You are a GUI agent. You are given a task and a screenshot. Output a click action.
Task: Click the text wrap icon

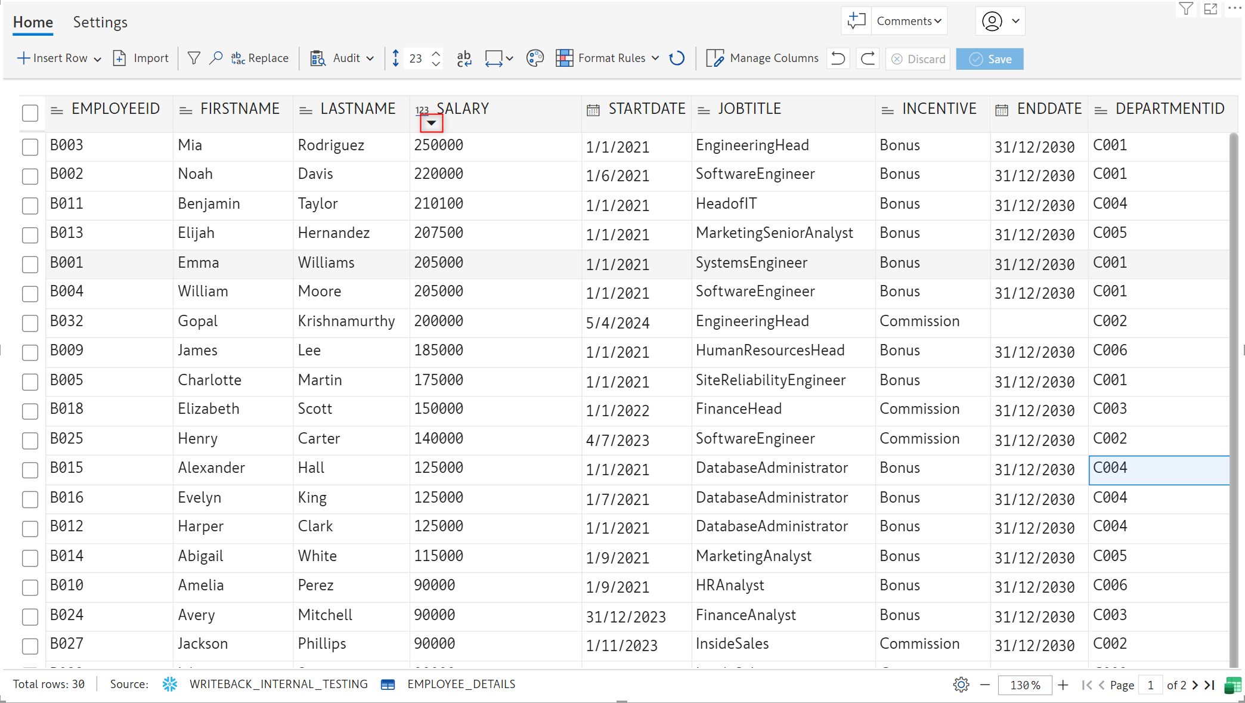[464, 58]
